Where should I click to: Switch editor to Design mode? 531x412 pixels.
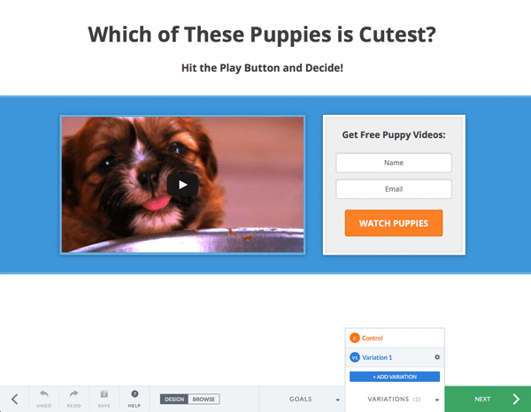pyautogui.click(x=174, y=399)
